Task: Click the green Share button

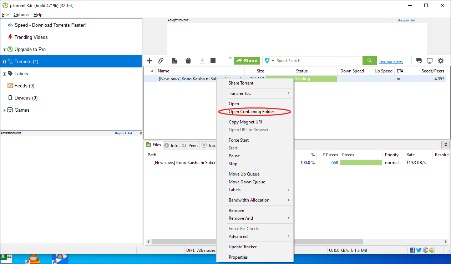Action: [247, 61]
